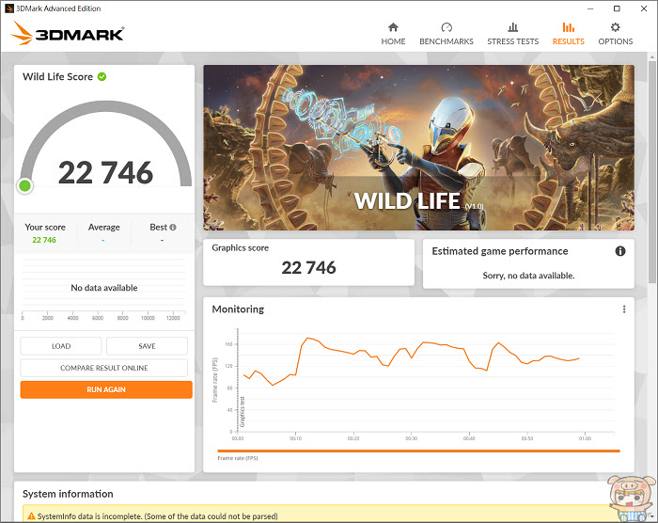Screen dimensions: 658x523
Task: Click 'Sorry, no data available.' text
Action: [528, 276]
